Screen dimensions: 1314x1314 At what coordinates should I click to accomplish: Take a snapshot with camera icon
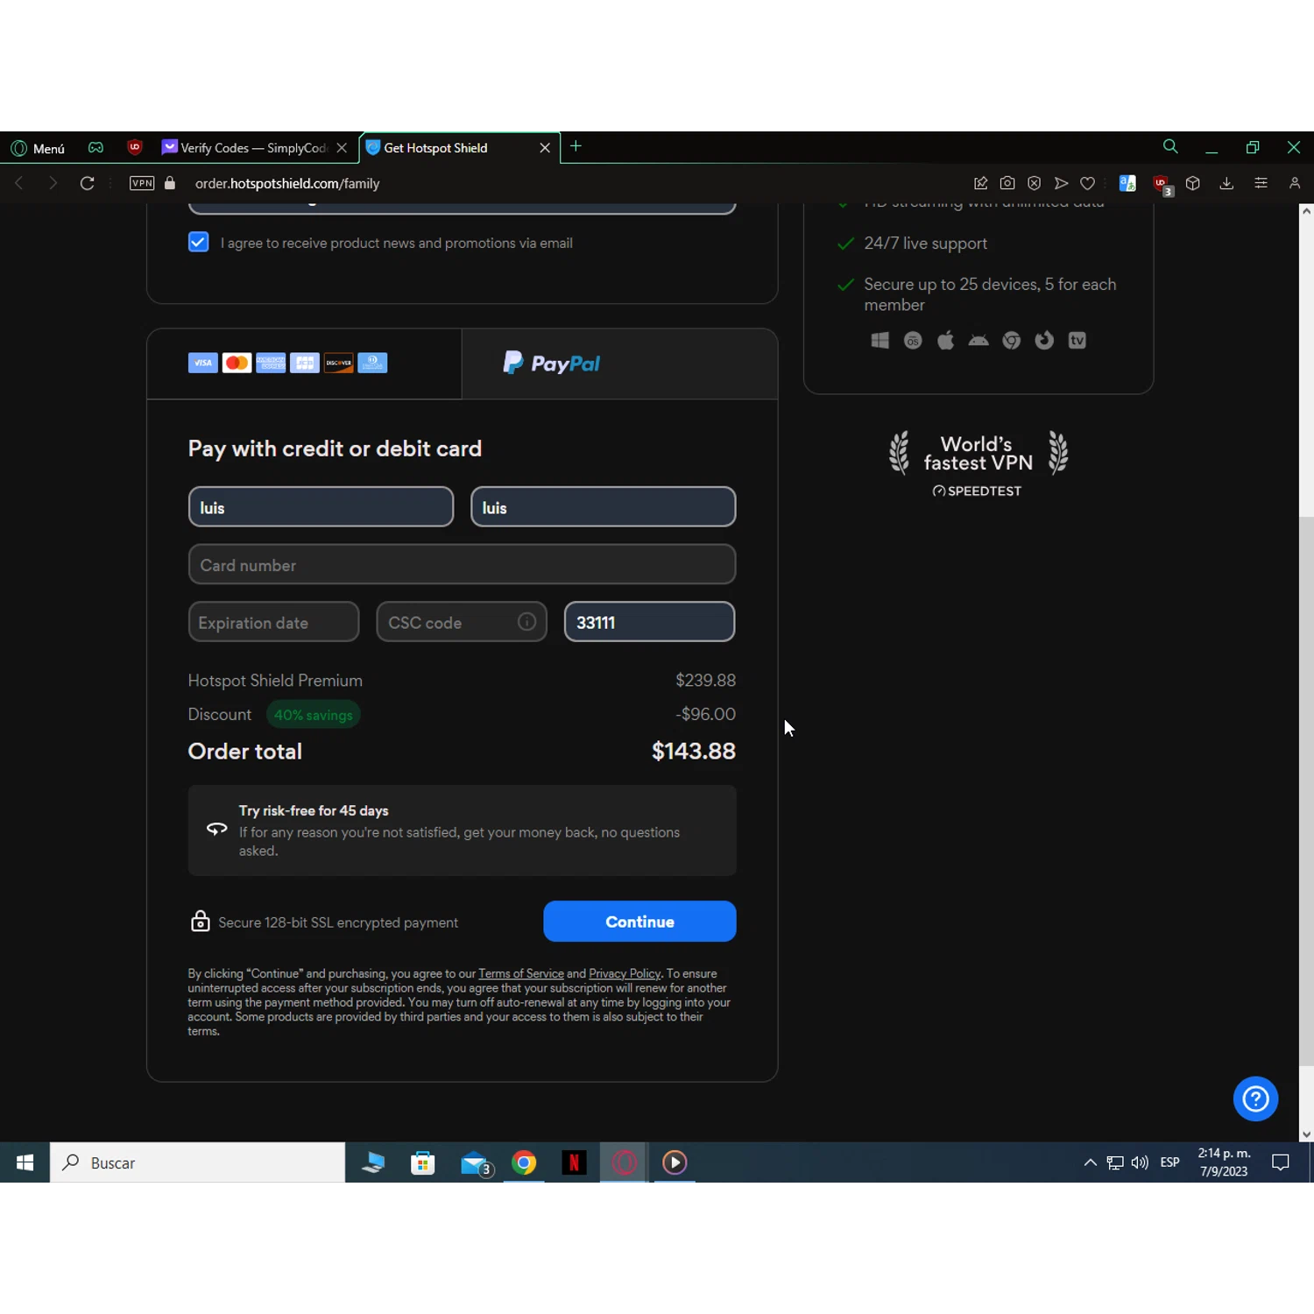point(1007,183)
